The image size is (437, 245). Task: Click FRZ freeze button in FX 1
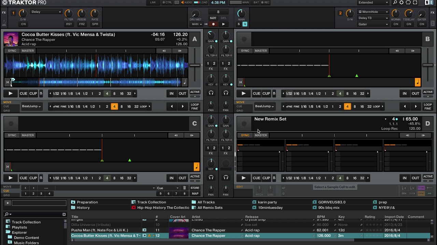82,24
